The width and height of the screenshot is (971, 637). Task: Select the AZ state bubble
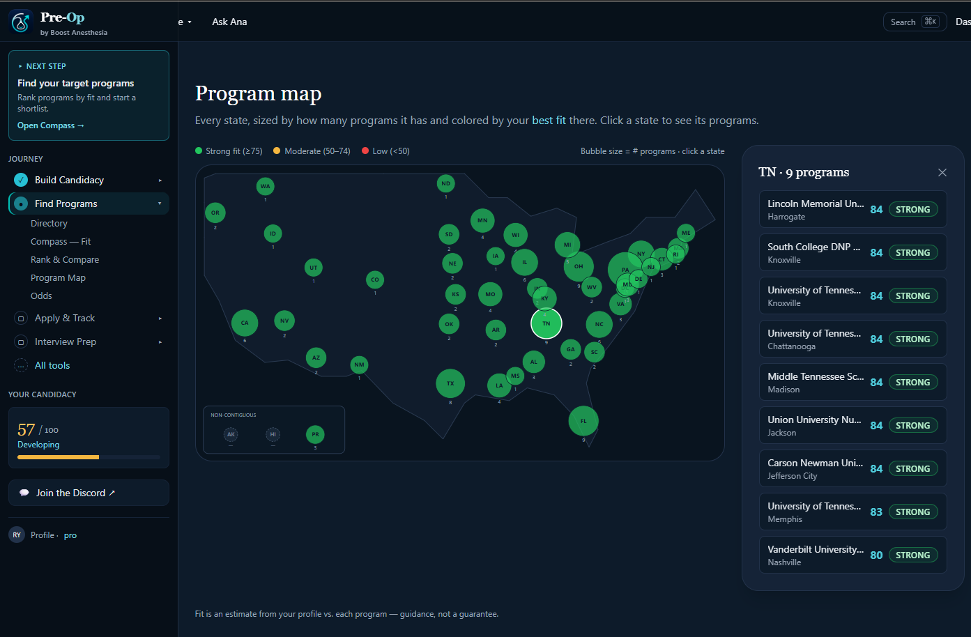coord(316,358)
